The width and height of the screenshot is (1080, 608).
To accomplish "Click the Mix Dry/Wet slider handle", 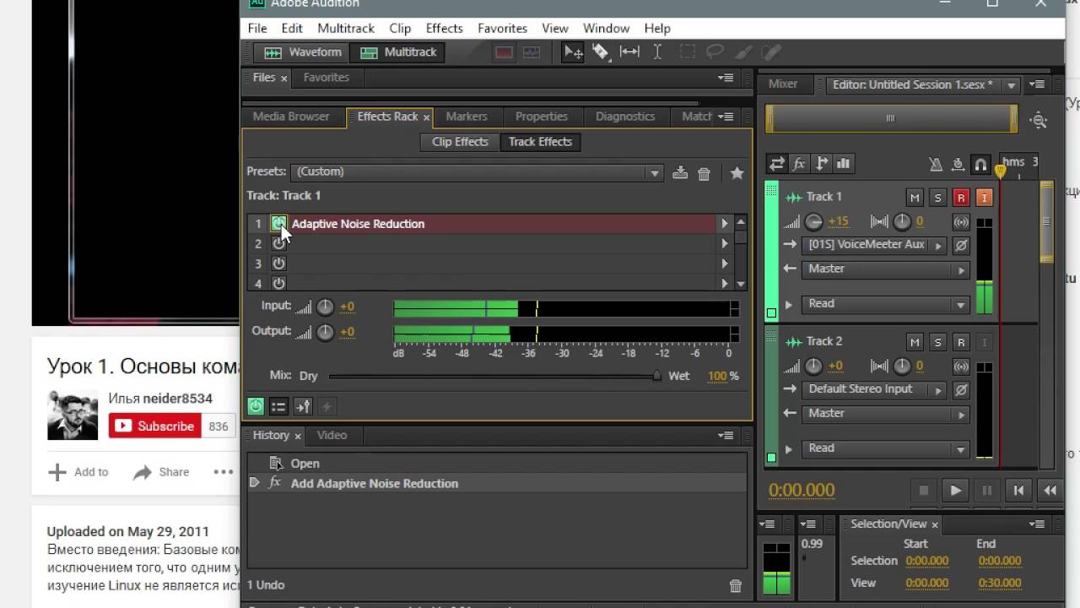I will pos(657,376).
